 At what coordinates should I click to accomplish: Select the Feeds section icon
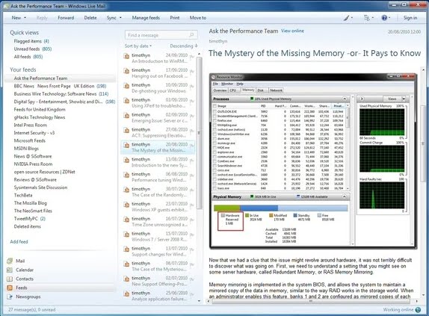coord(10,288)
